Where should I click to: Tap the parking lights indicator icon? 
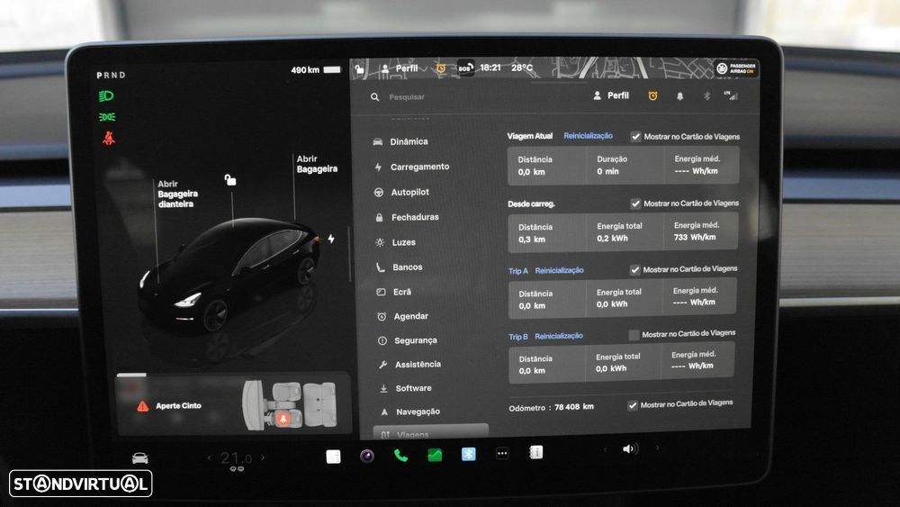[x=107, y=116]
